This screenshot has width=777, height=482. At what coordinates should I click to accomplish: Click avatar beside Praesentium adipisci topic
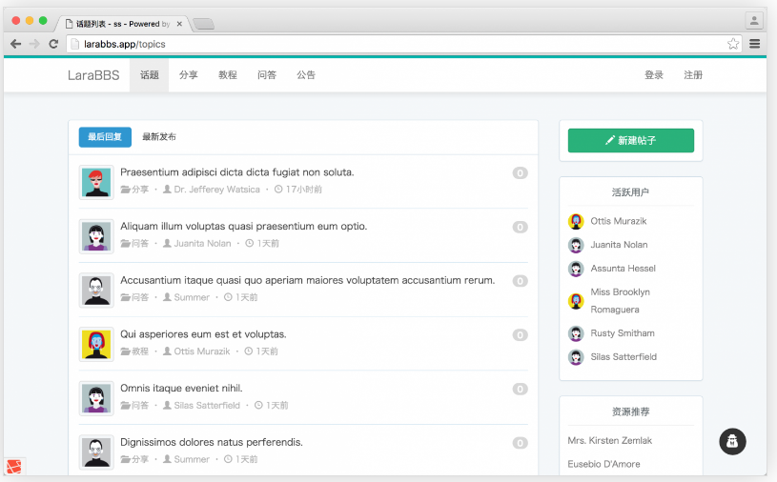click(96, 182)
